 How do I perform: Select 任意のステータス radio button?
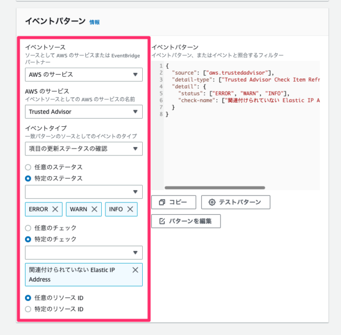pyautogui.click(x=28, y=167)
